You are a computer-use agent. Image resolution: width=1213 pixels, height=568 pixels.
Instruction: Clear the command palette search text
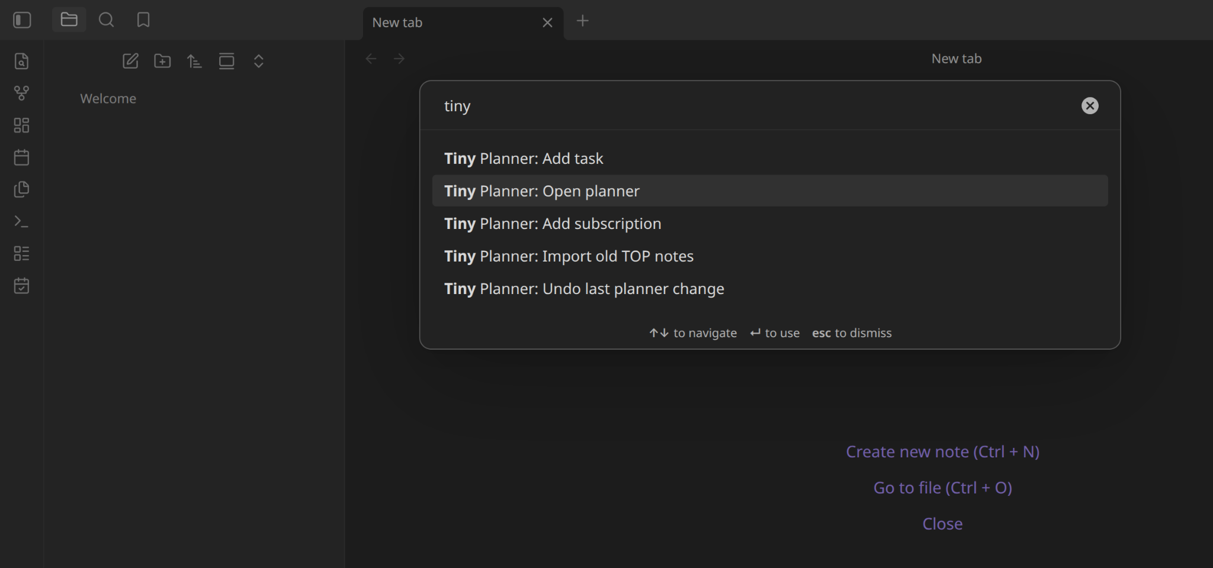coord(1090,106)
